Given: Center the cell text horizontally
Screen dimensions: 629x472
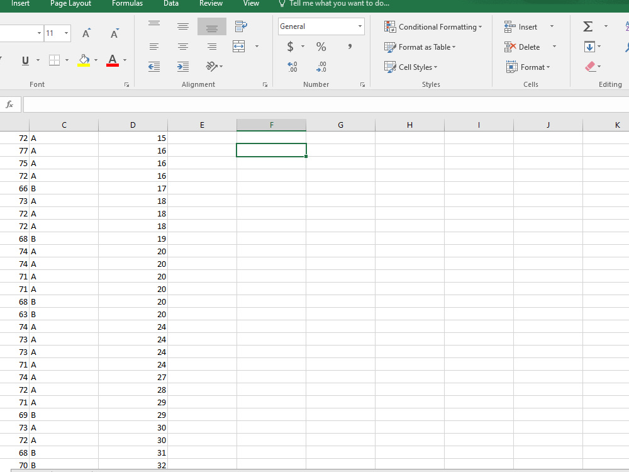Looking at the screenshot, I should tap(183, 47).
